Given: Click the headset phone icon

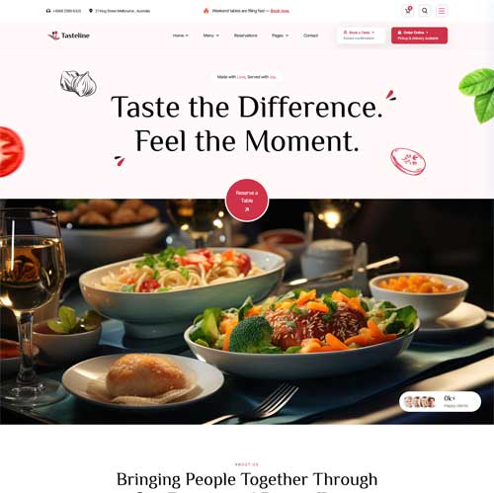Looking at the screenshot, I should tap(48, 11).
